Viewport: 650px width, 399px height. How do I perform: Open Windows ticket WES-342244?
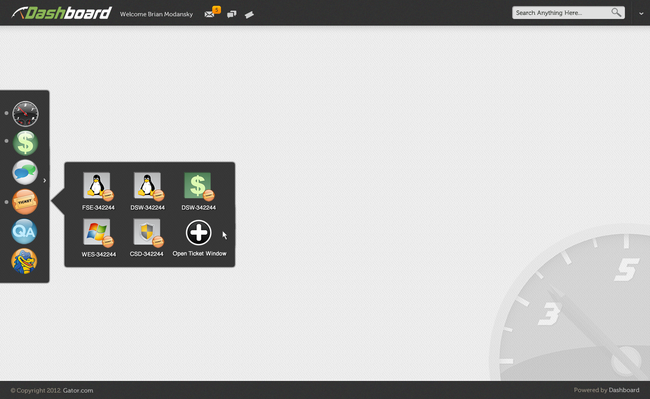(x=98, y=238)
